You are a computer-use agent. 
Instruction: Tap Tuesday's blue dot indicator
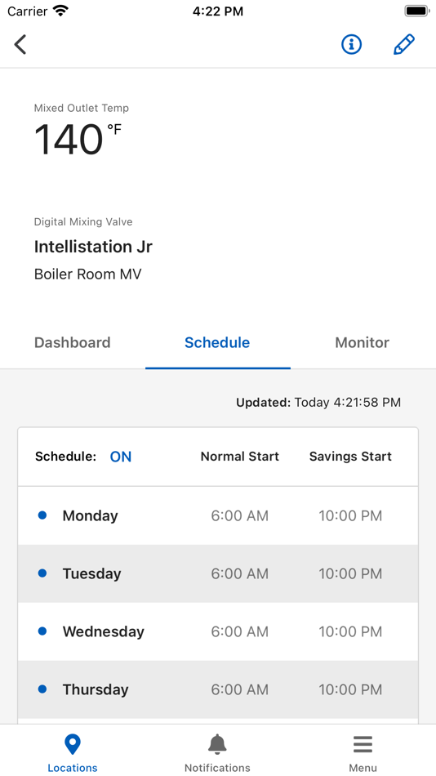(x=42, y=573)
